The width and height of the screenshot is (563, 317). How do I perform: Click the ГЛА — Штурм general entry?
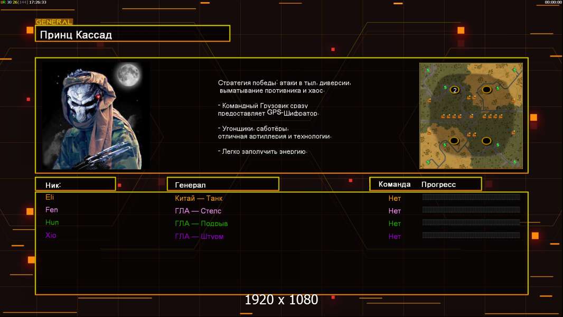[x=199, y=236]
